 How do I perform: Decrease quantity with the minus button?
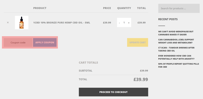[x=119, y=23]
